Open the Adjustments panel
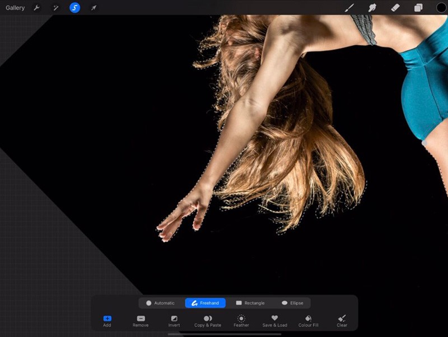The image size is (448, 337). coord(55,8)
